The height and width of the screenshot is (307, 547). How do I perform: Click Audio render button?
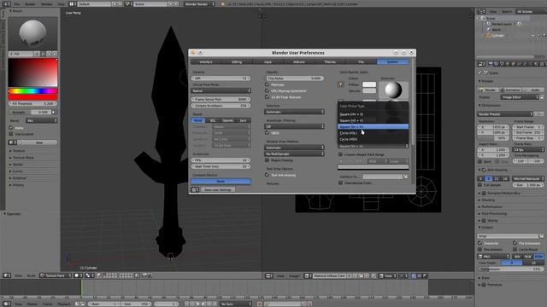point(533,90)
